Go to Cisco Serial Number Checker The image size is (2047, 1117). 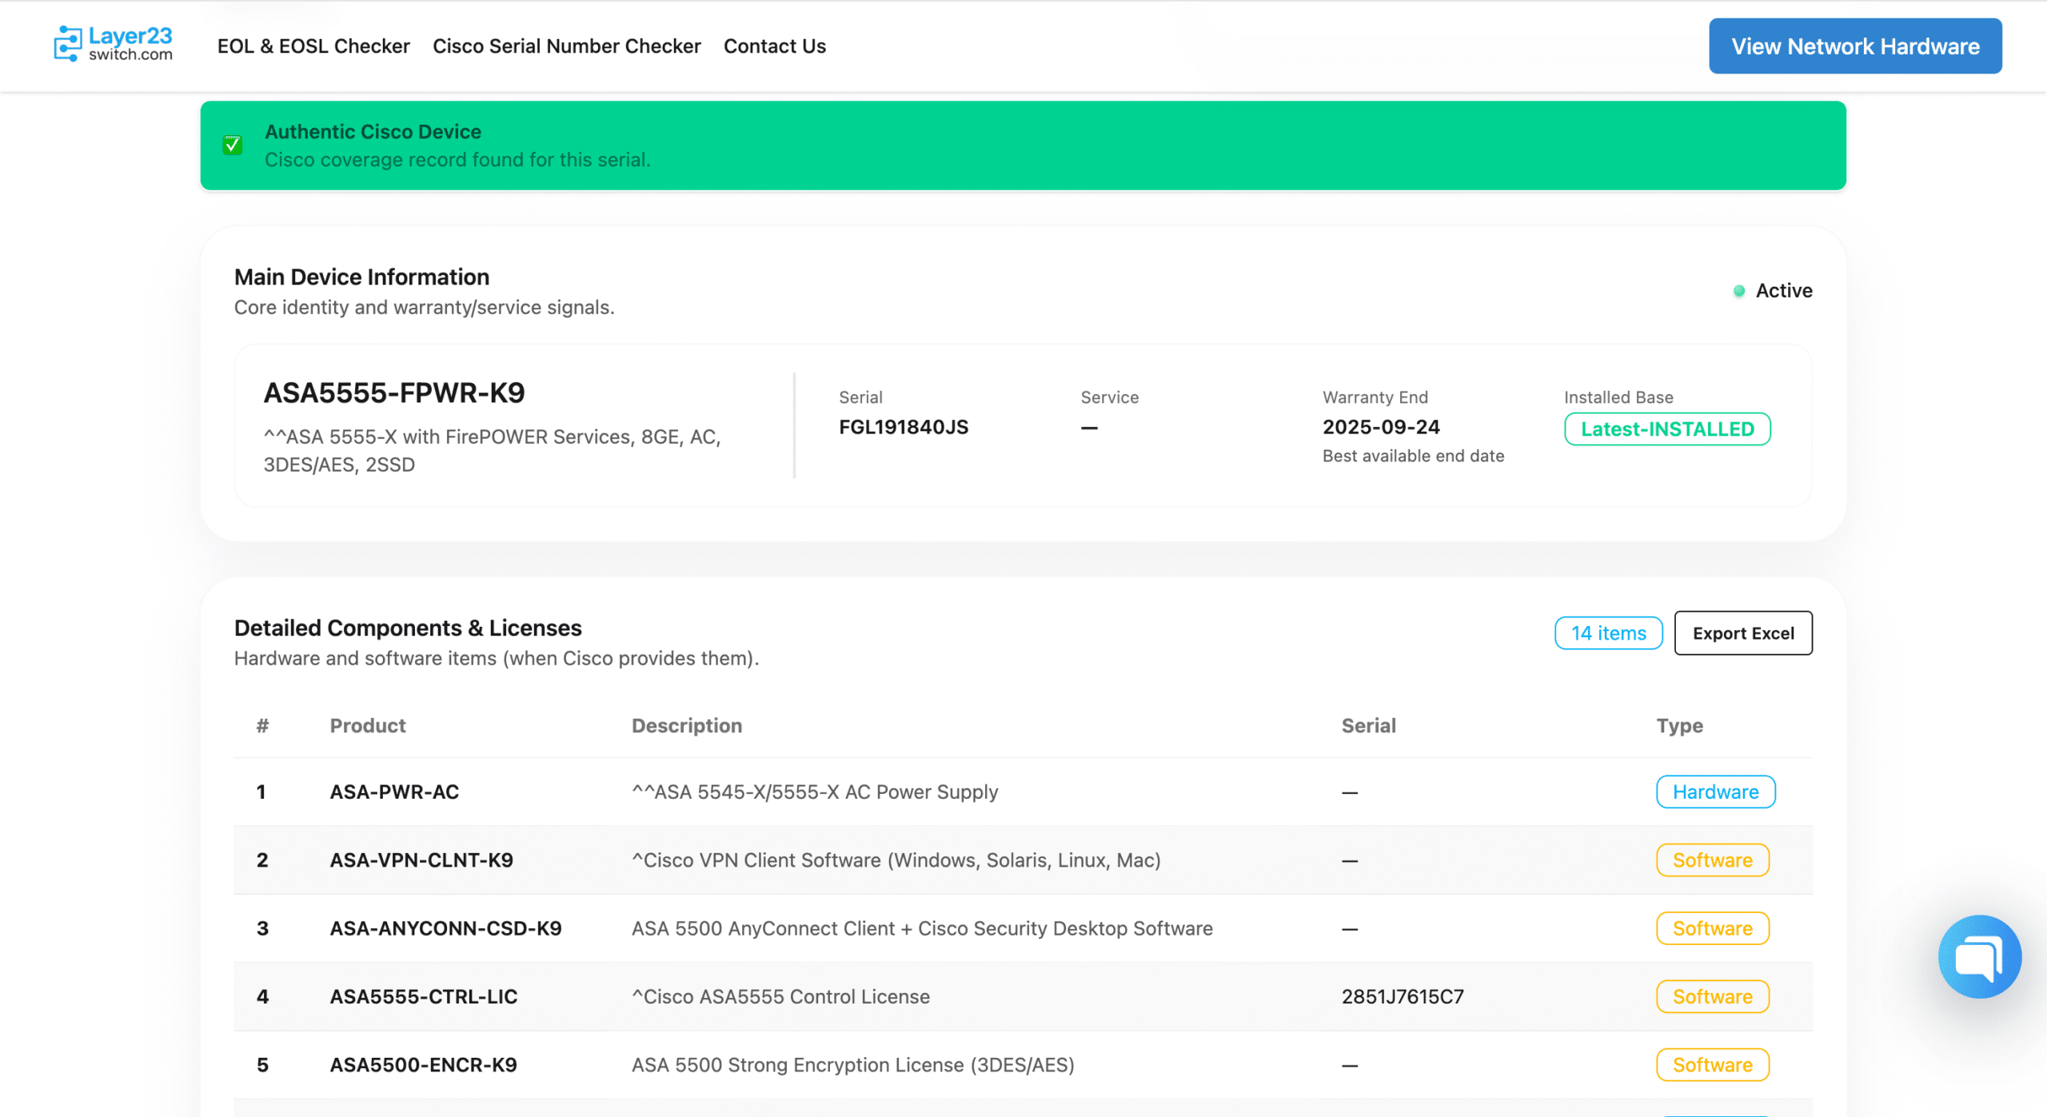(x=566, y=46)
